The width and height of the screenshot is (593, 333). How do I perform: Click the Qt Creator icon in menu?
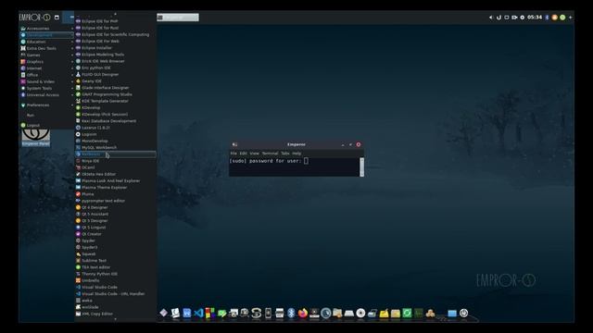tap(78, 234)
